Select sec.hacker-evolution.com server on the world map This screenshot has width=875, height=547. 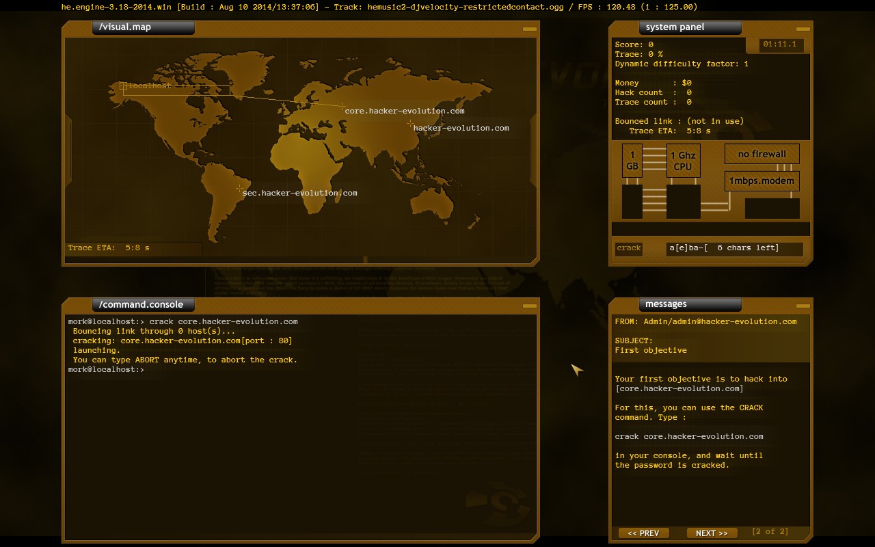point(299,193)
